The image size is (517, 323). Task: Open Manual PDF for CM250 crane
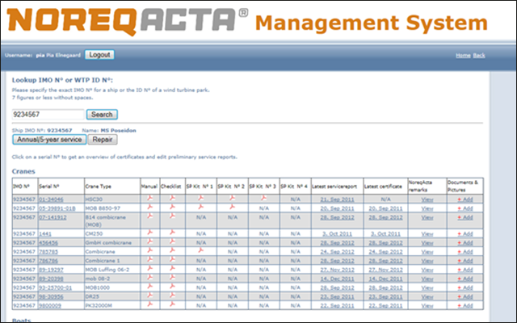coord(150,232)
